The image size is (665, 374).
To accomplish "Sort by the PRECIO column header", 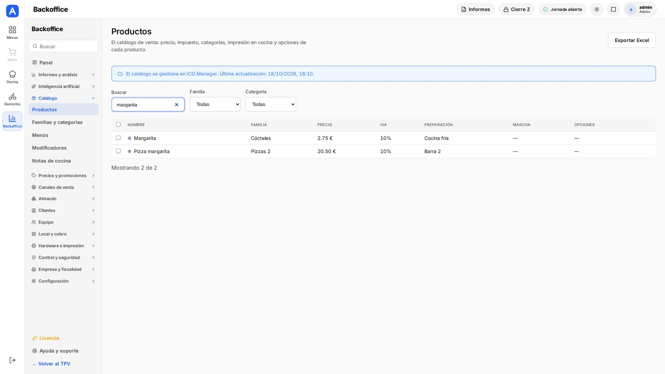I will coord(325,125).
